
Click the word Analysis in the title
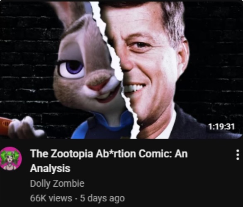coord(50,168)
